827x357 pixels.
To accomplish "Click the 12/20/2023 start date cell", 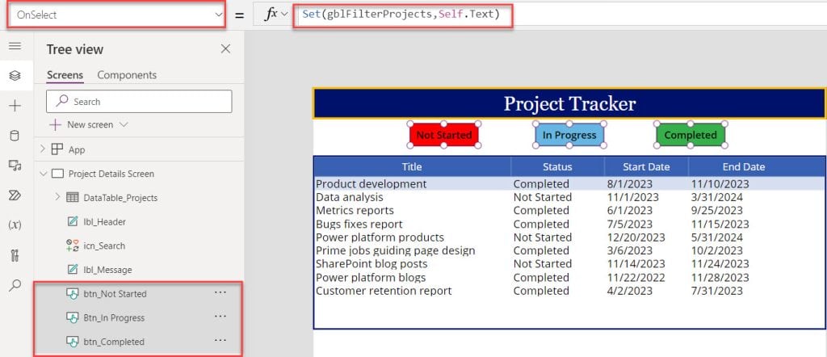I will (x=636, y=237).
